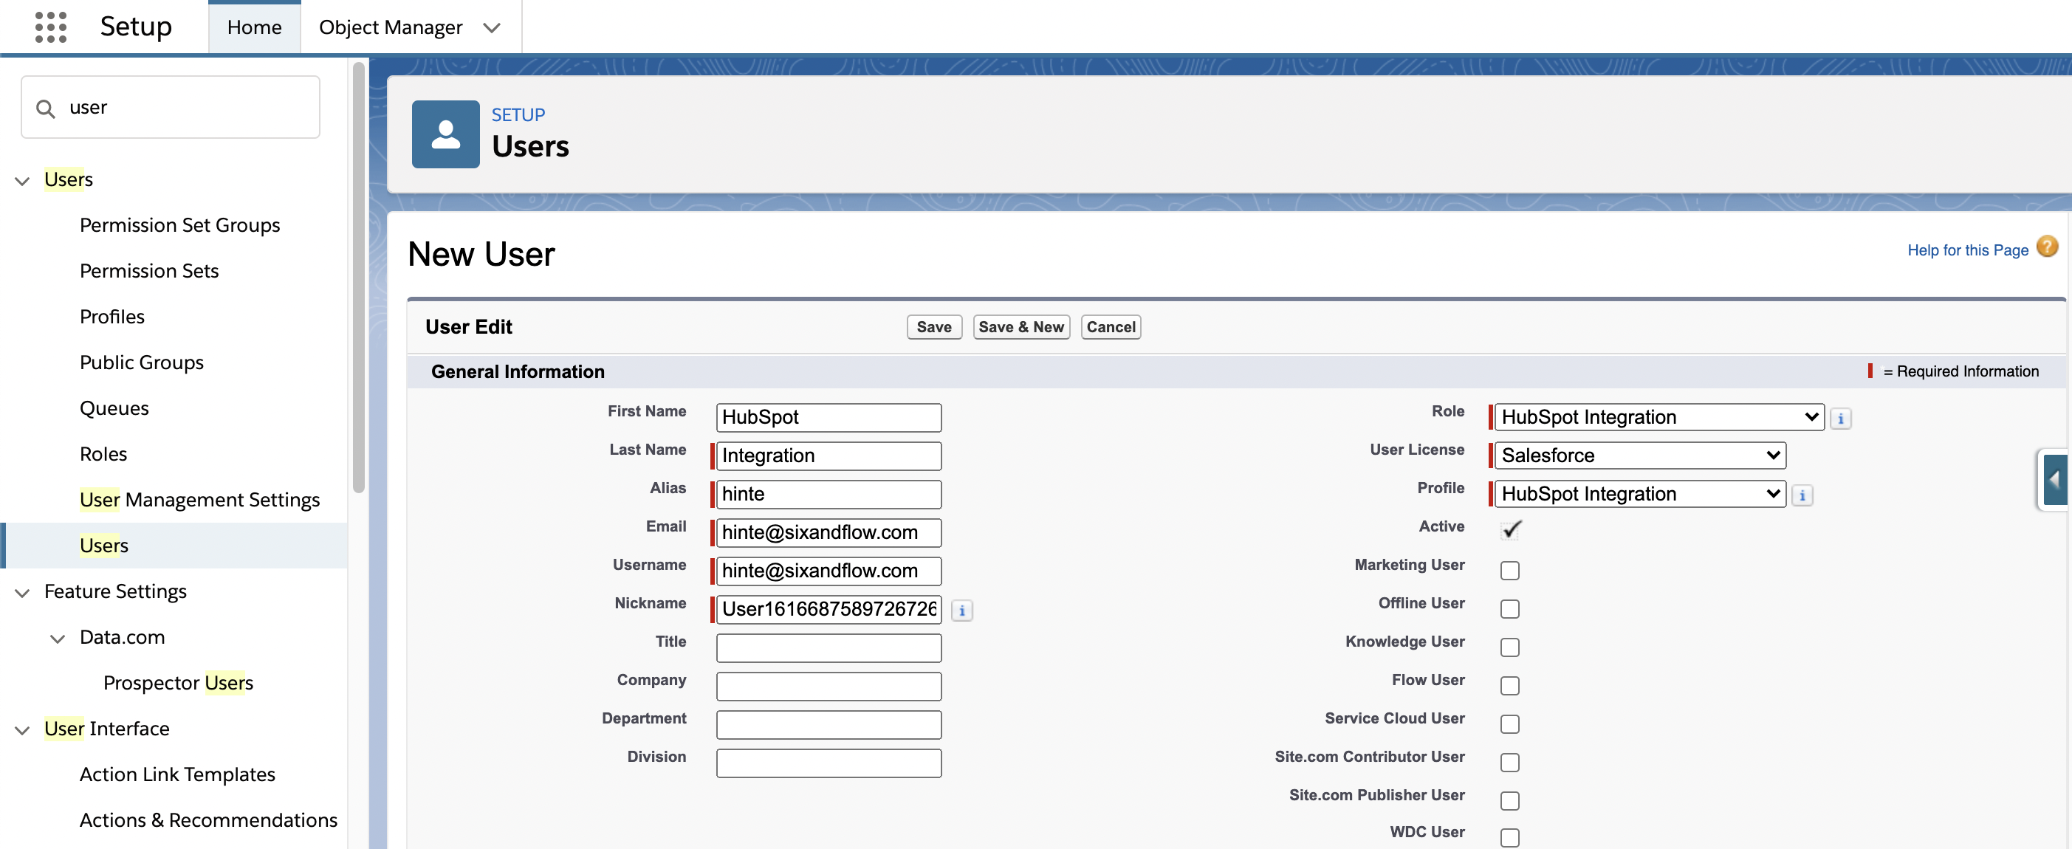This screenshot has height=849, width=2072.
Task: Click the Division field
Action: 829,764
